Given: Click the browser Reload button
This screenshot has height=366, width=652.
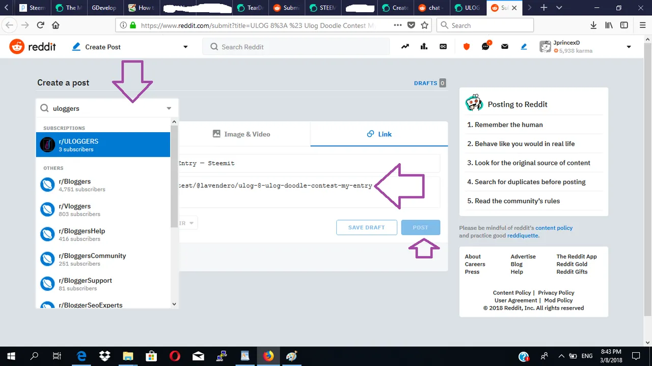Looking at the screenshot, I should (x=40, y=25).
